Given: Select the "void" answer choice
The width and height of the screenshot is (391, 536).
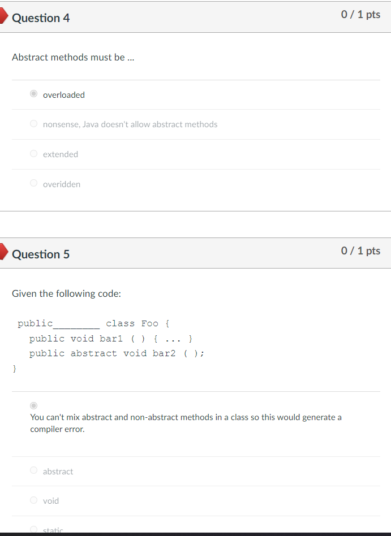Looking at the screenshot, I should click(33, 500).
